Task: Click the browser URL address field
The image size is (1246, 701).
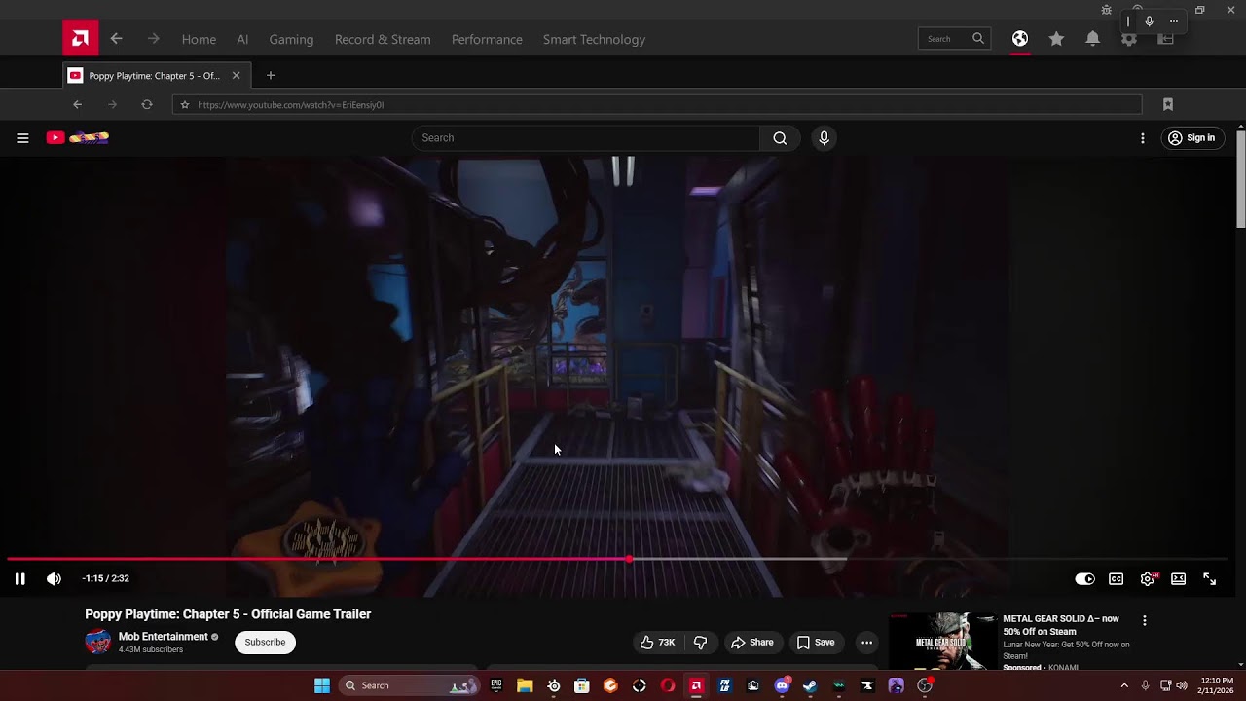Action: (657, 104)
